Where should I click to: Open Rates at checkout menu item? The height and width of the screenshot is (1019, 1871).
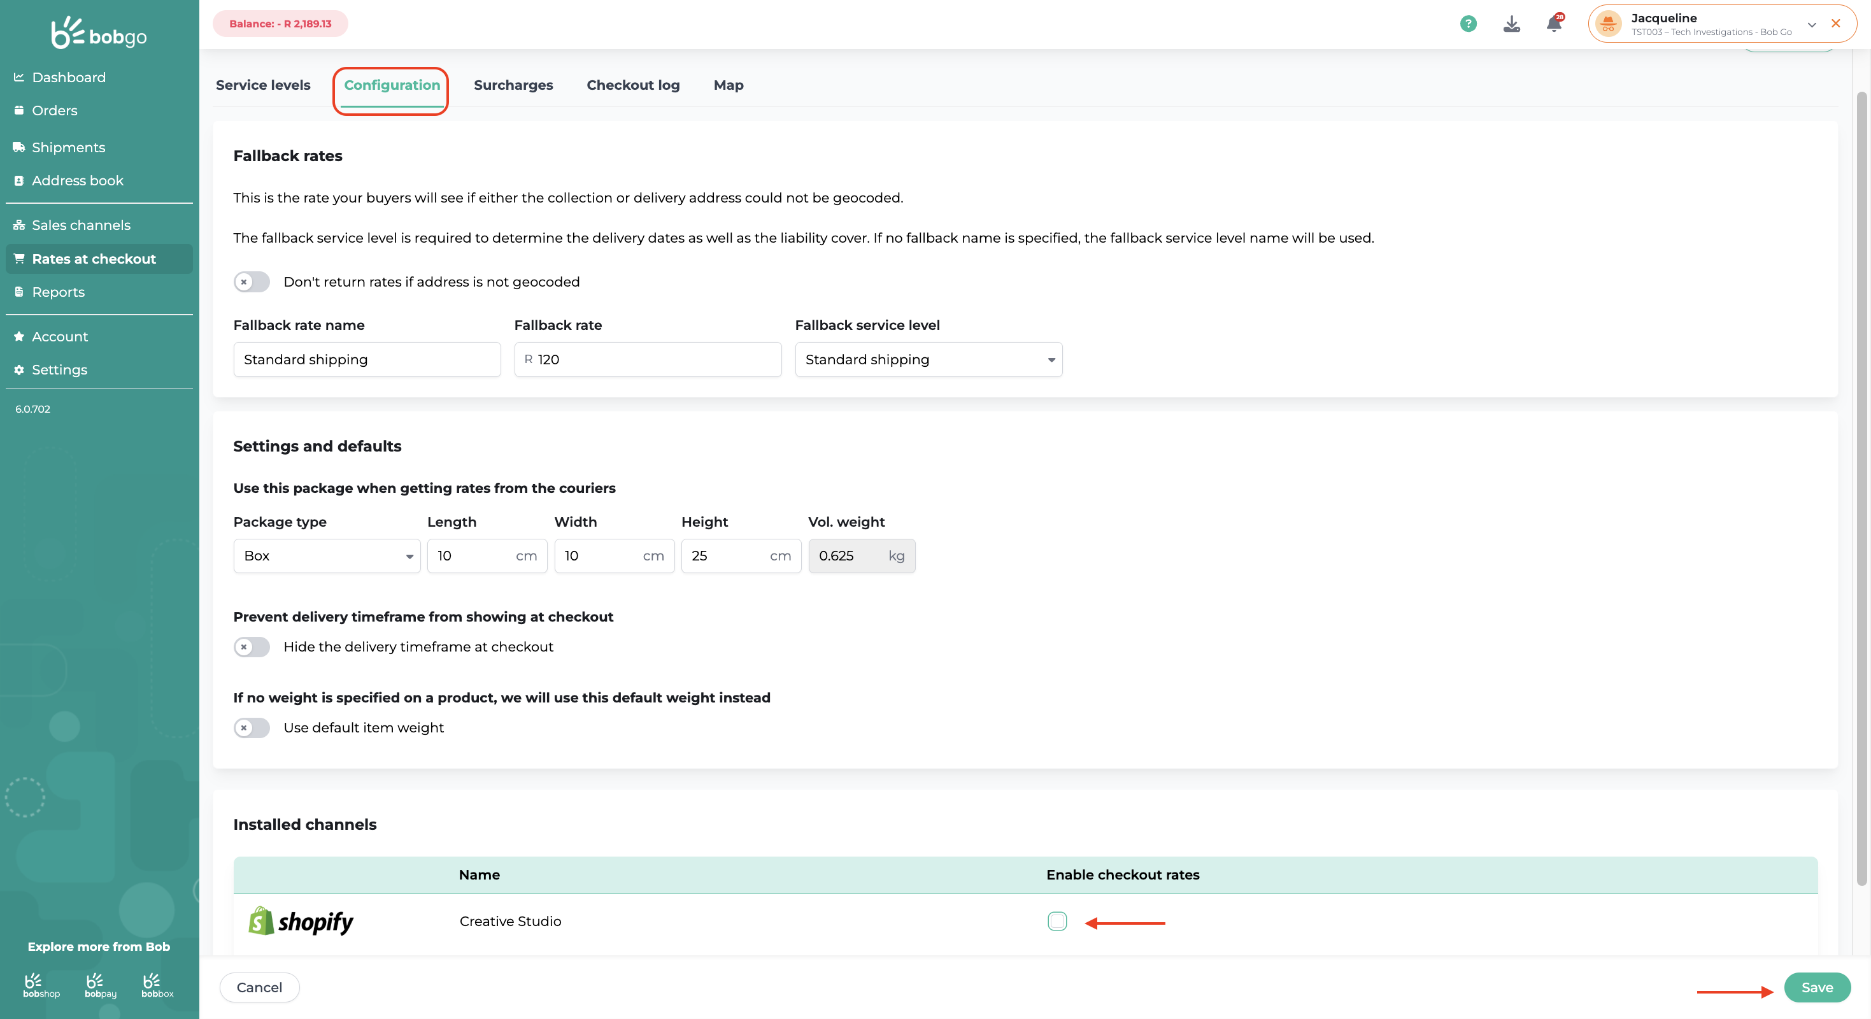click(99, 259)
